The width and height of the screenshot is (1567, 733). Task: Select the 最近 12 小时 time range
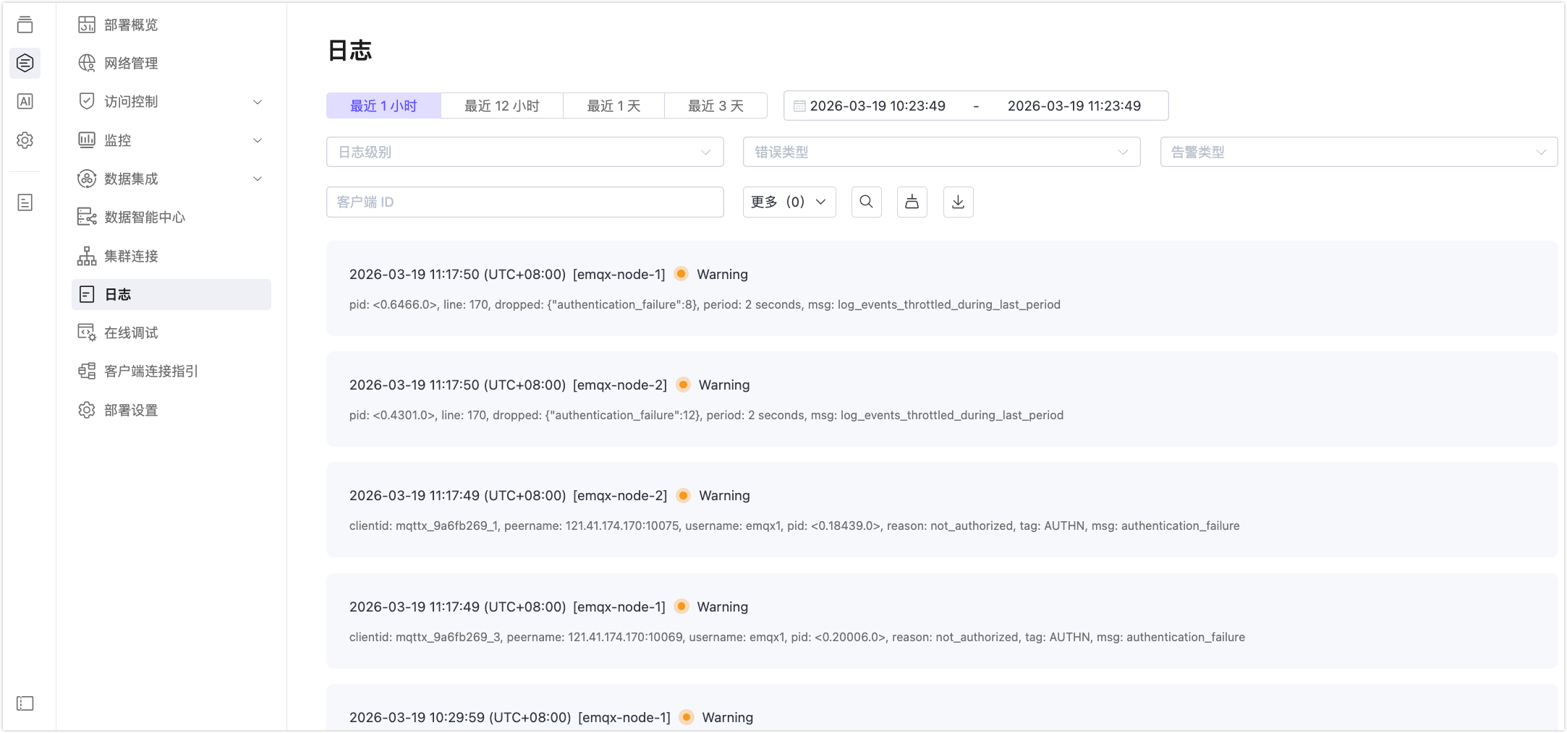[x=501, y=106]
